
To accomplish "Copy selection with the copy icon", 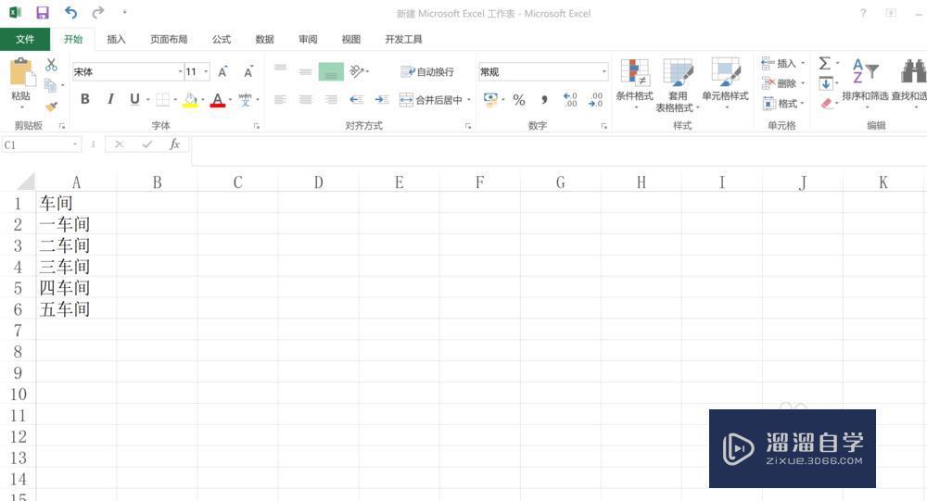I will tap(51, 85).
